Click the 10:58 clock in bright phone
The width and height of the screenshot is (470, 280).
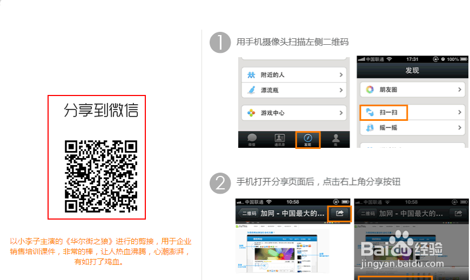click(293, 202)
